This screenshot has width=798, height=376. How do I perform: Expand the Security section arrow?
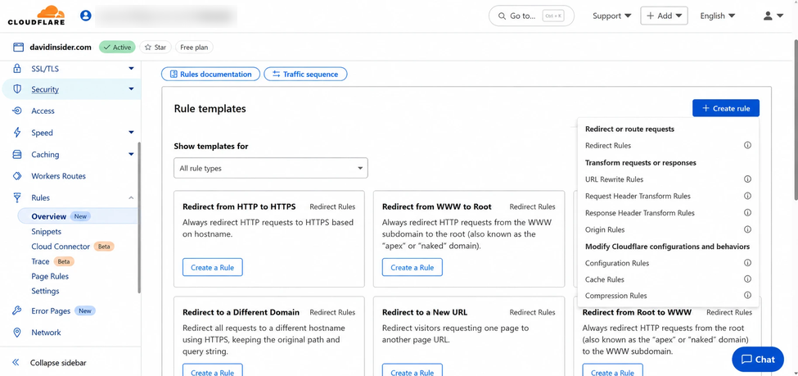point(131,89)
